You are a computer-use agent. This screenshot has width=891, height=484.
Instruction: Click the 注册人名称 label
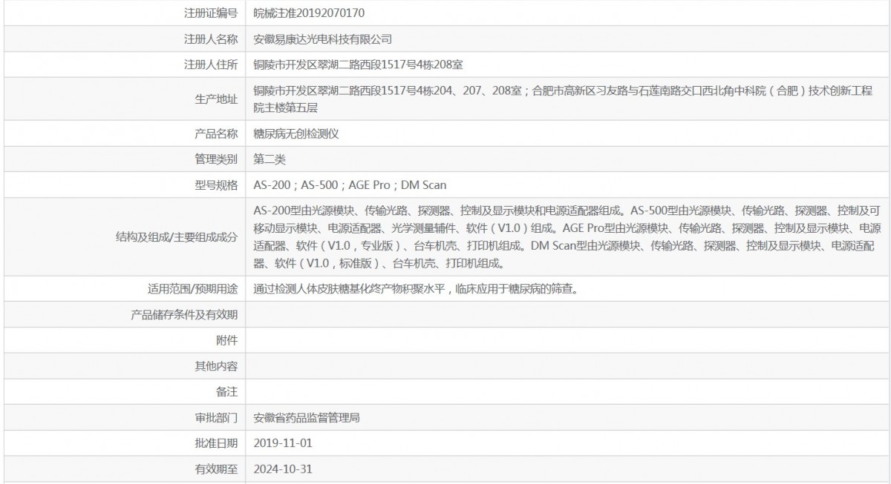pyautogui.click(x=211, y=39)
